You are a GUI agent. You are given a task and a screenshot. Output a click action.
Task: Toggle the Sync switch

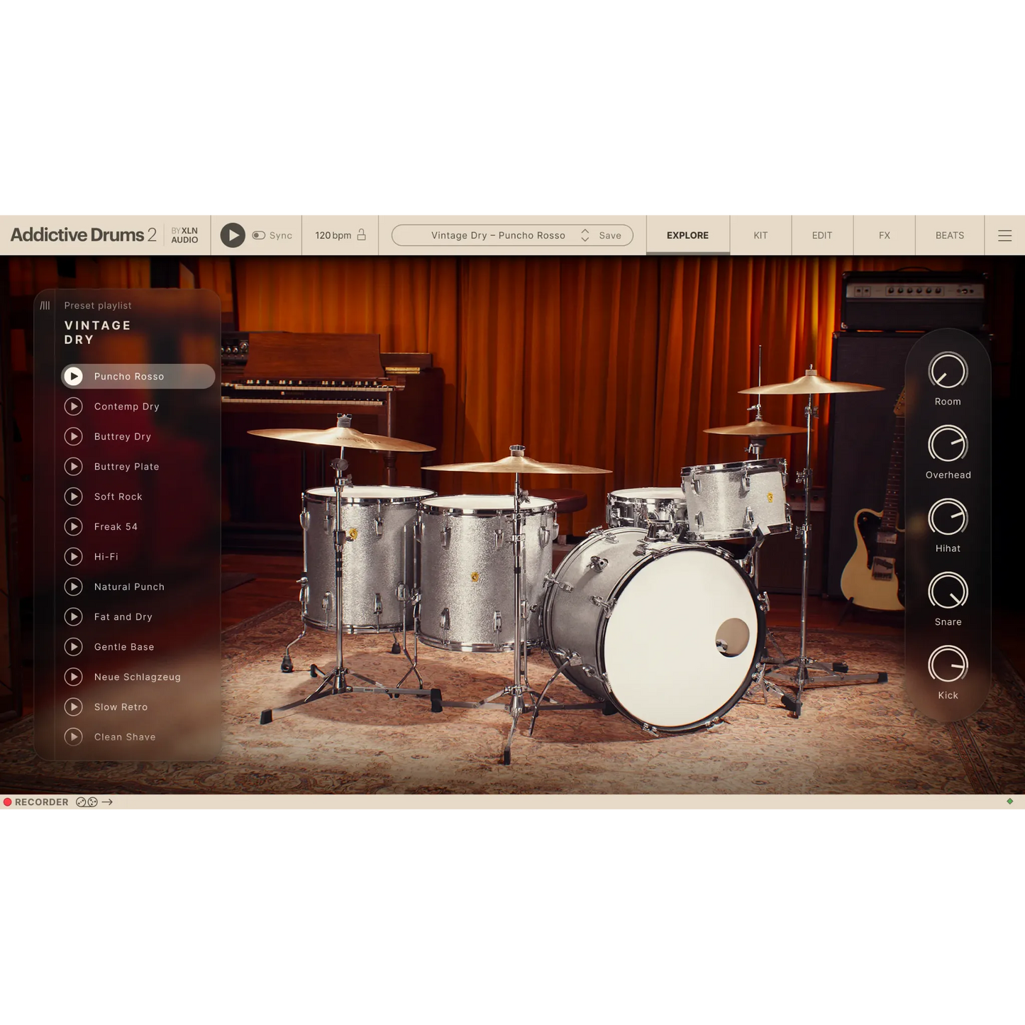click(x=259, y=236)
